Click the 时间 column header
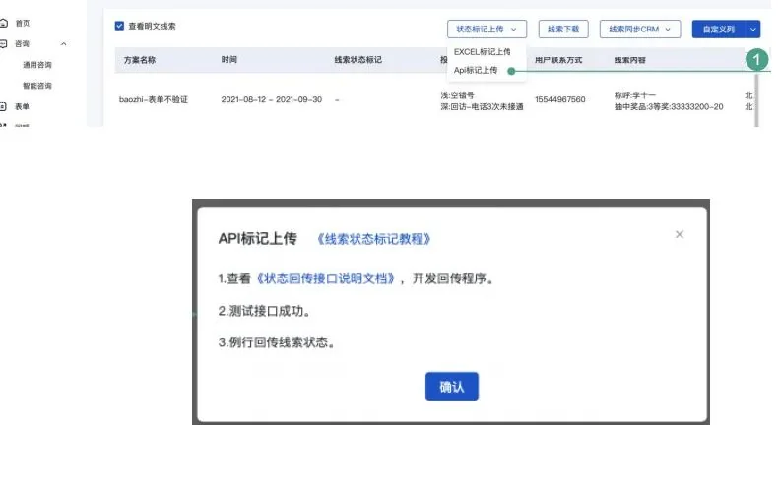The image size is (779, 494). coord(229,60)
